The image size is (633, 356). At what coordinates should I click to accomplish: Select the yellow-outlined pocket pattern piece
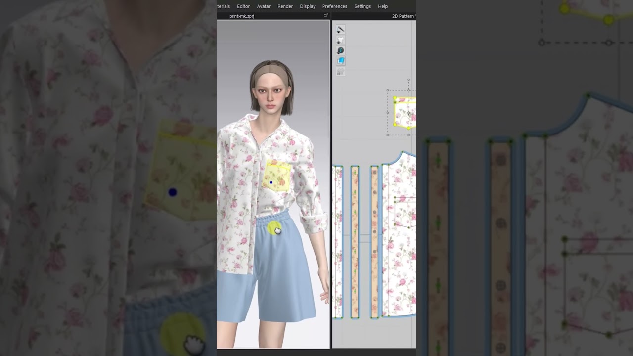(405, 113)
